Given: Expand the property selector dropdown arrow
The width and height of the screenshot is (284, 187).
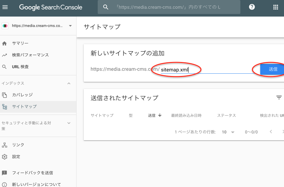Looking at the screenshot, I should click(70, 26).
